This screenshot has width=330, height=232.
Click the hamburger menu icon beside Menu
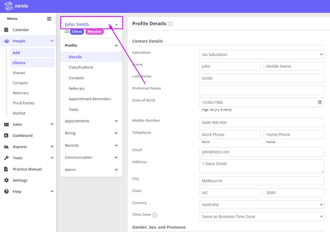[49, 19]
